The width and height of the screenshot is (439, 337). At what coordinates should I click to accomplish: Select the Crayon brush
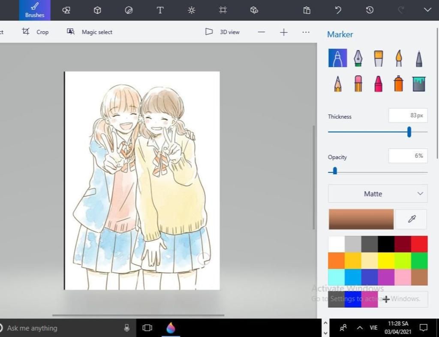tap(379, 83)
